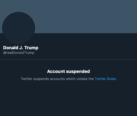Click the Account suspended heading
This screenshot has height=116, width=137.
point(68,71)
